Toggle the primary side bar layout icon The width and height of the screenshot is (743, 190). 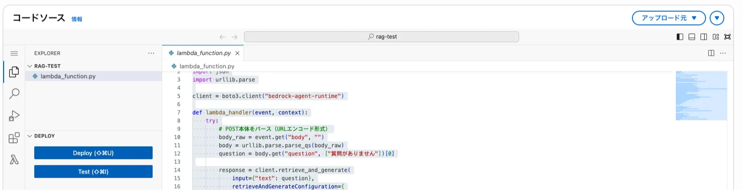(680, 37)
